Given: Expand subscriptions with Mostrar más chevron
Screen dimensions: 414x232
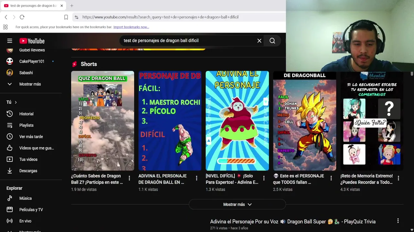Looking at the screenshot, I should point(31,84).
